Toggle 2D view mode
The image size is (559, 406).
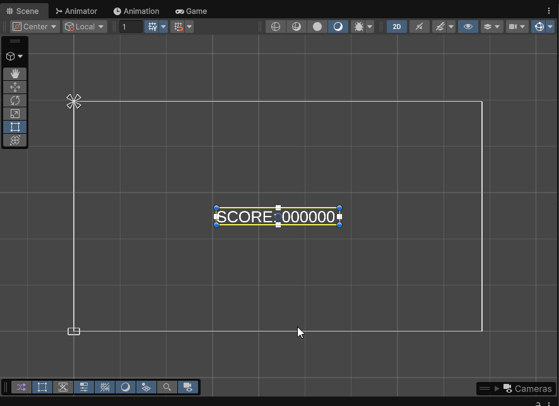(x=397, y=27)
